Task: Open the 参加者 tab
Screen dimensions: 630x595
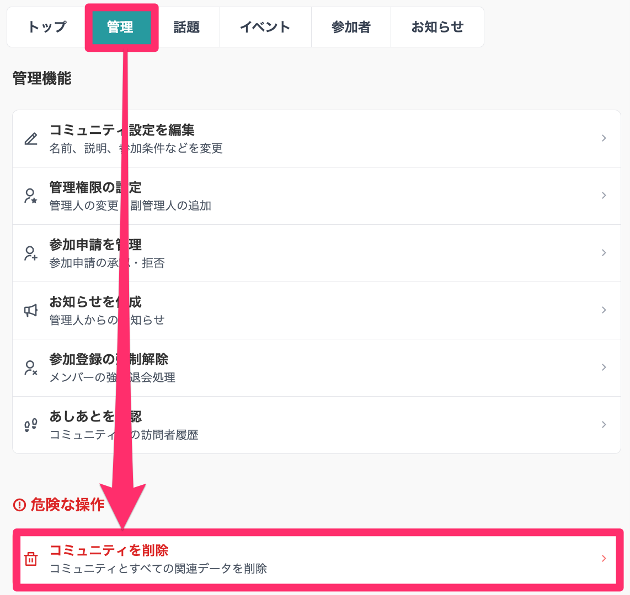Action: 351,27
